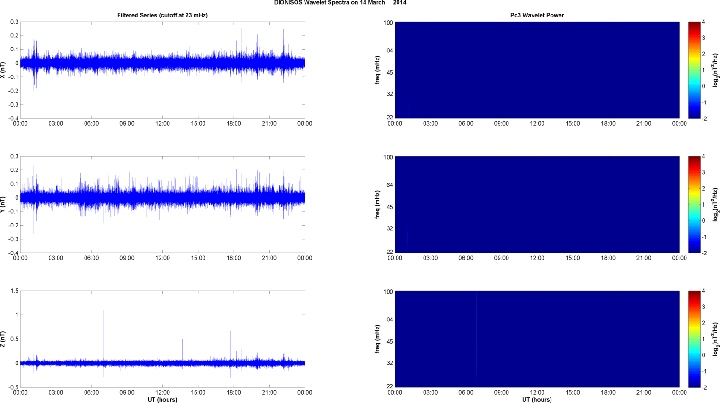Click the Y component filtered series trace

162,198
